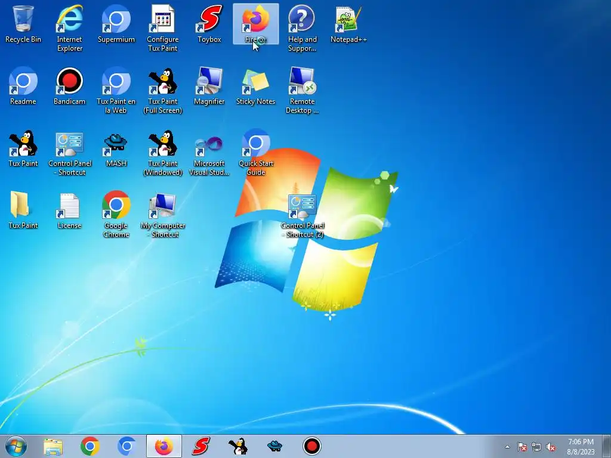Open the Windows Start menu

pyautogui.click(x=16, y=446)
